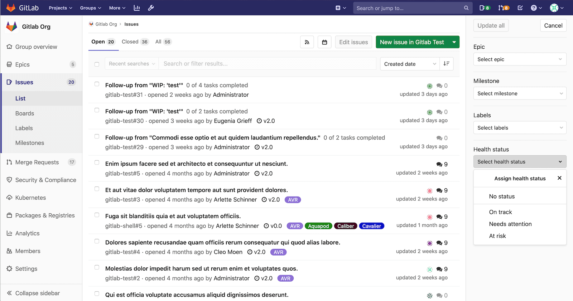The width and height of the screenshot is (573, 301).
Task: Open the Created date sort dropdown
Action: click(409, 64)
